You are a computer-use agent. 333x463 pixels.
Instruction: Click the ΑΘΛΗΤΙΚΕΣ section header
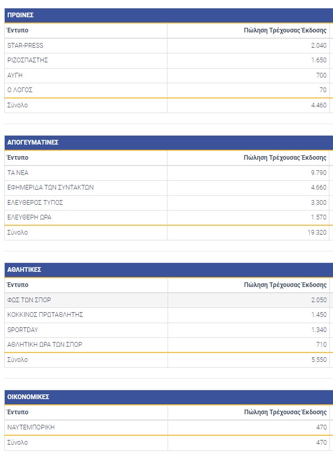[x=24, y=270]
